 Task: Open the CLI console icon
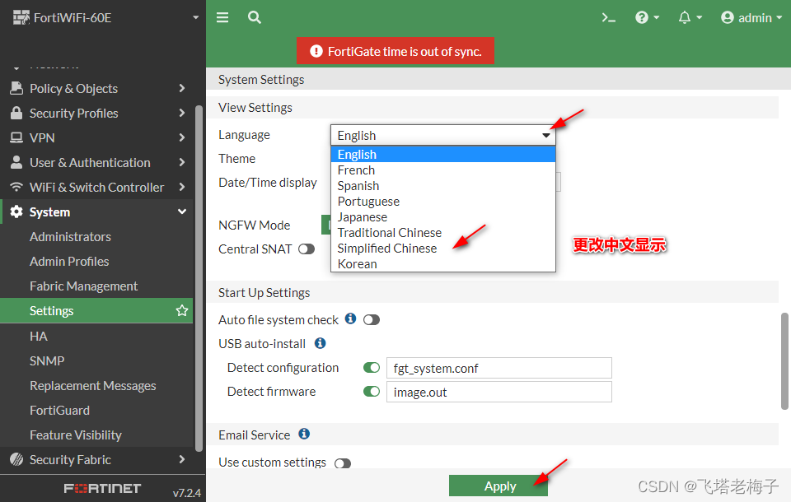(608, 18)
